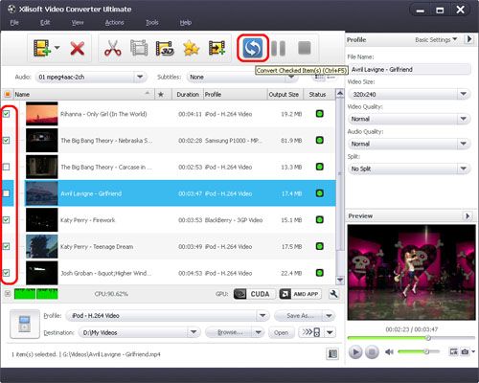Click the favorites star column header
Viewport: 479px width, 383px height.
[161, 95]
